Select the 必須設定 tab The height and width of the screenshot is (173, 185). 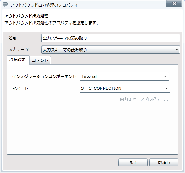[18, 60]
